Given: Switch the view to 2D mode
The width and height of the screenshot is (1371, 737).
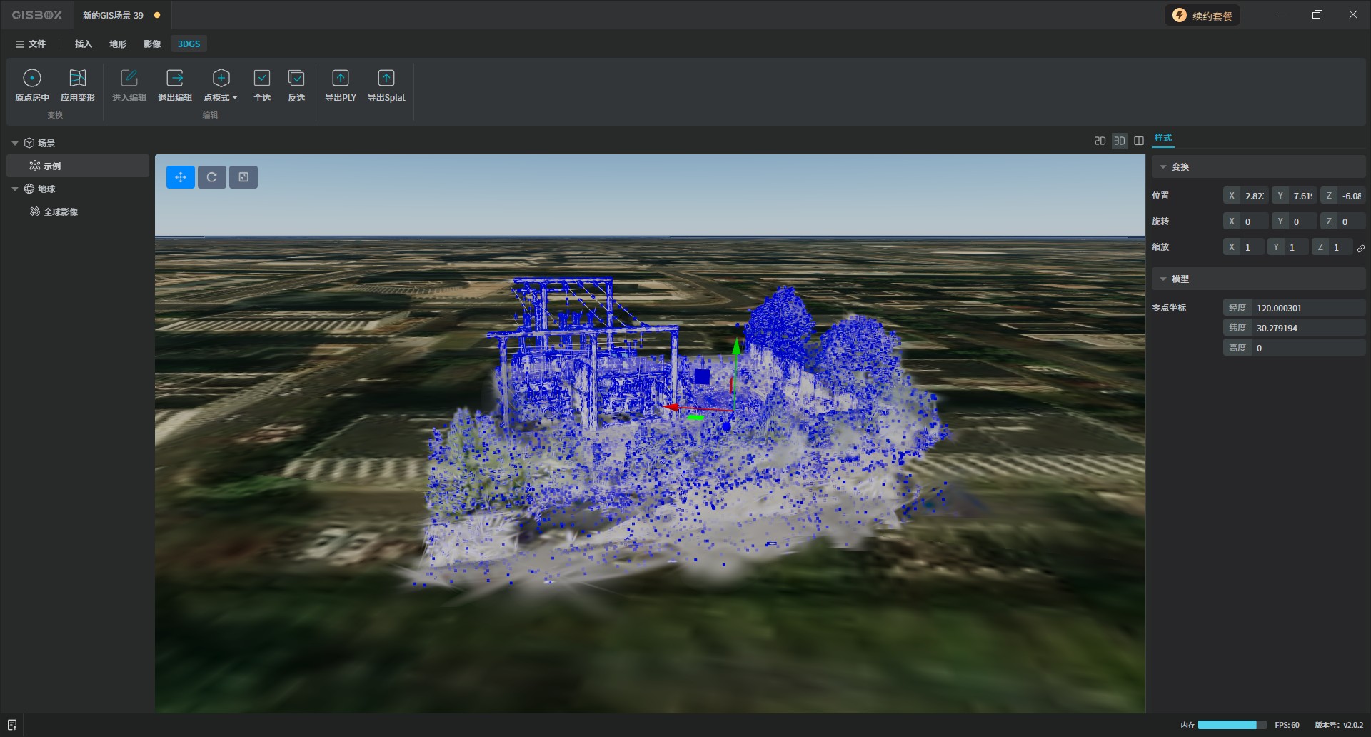Looking at the screenshot, I should click(1100, 141).
